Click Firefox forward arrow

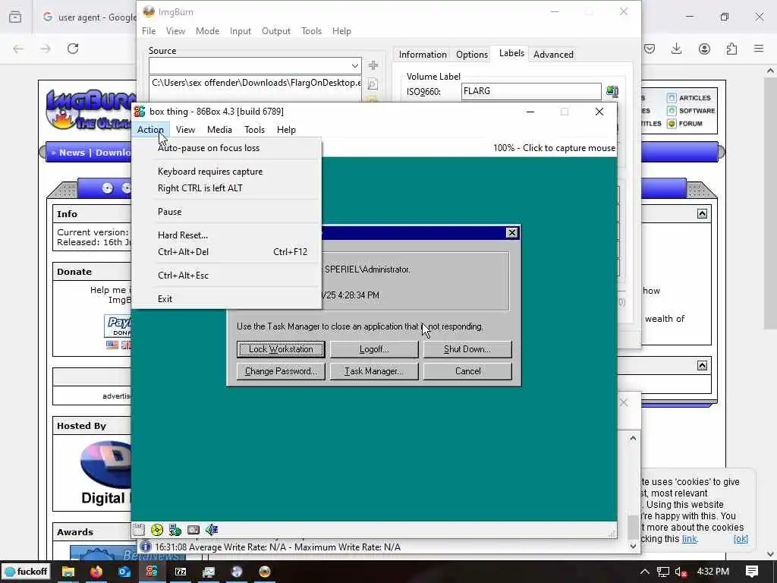pyautogui.click(x=46, y=49)
